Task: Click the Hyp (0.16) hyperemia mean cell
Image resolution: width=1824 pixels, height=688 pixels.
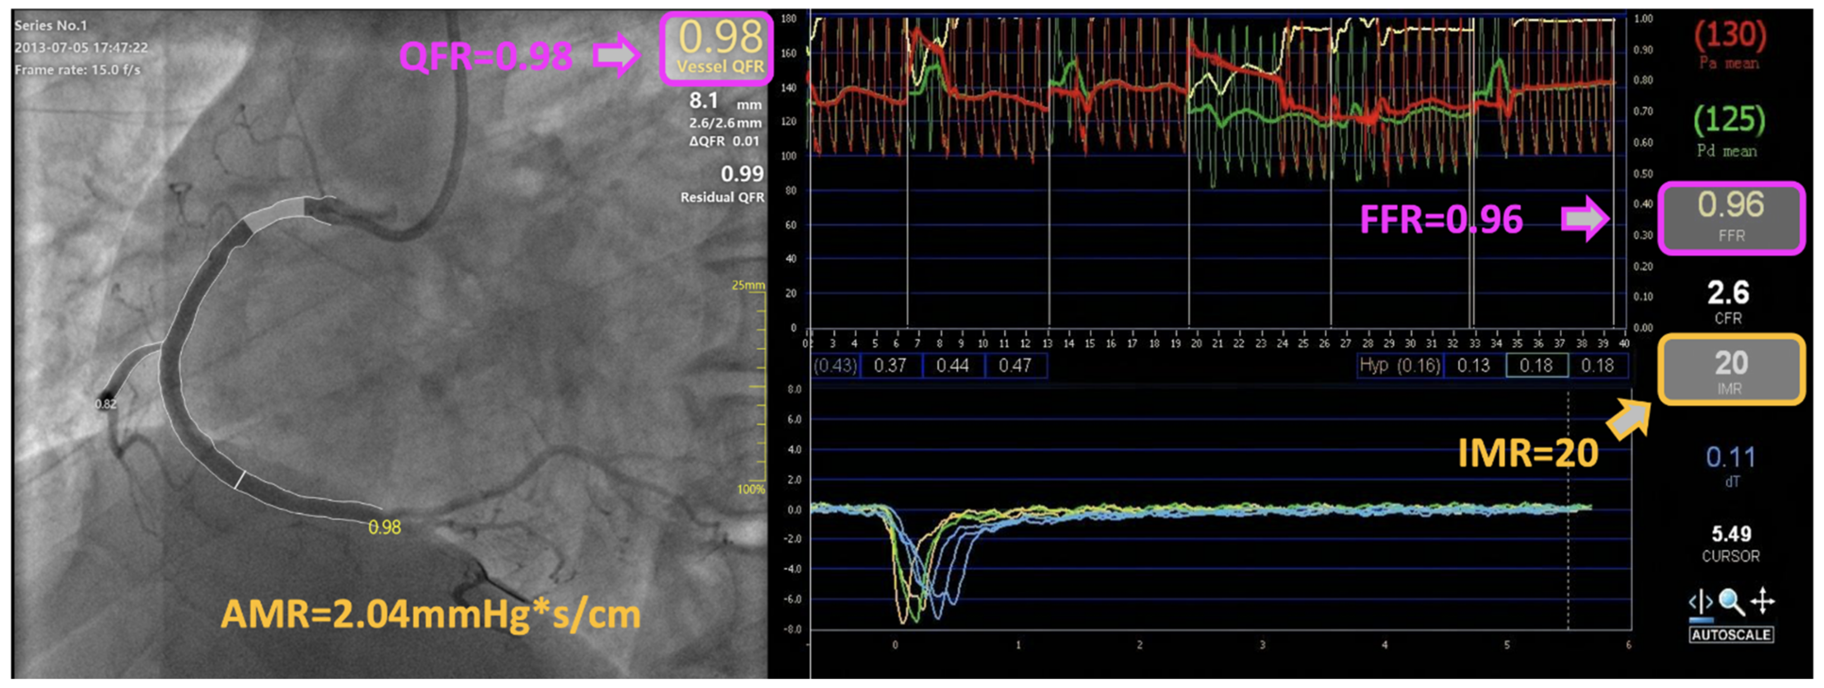Action: (x=1399, y=366)
